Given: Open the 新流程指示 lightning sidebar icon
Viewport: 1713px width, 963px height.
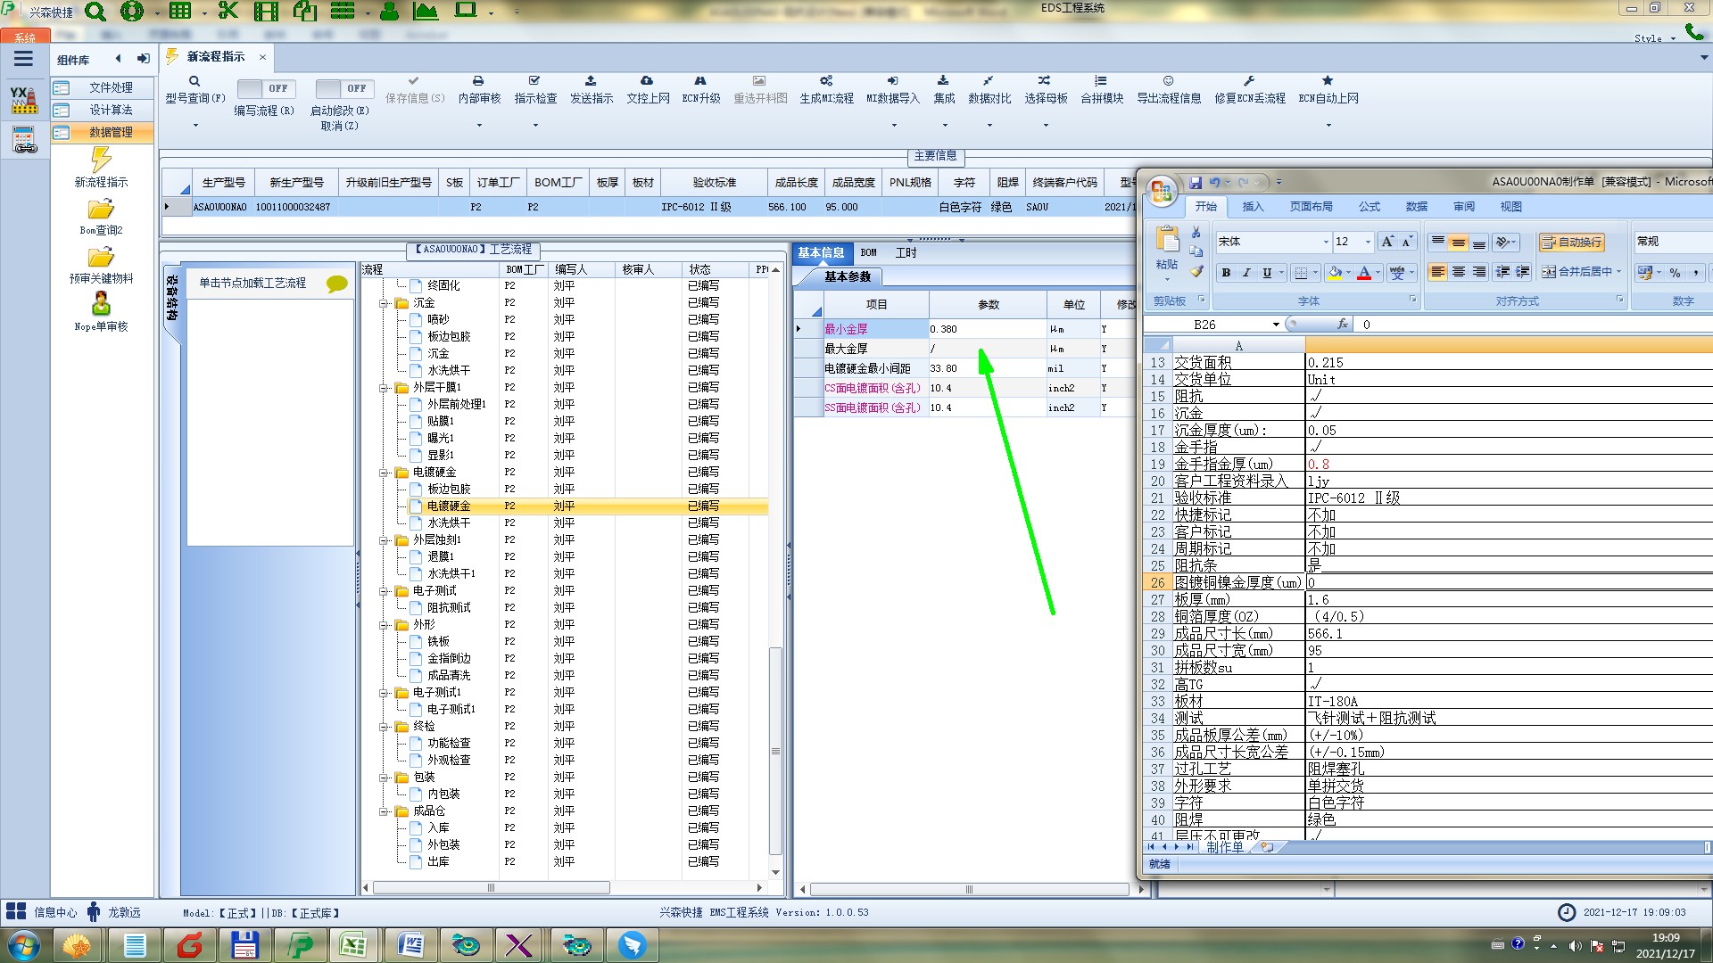Looking at the screenshot, I should pos(101,160).
